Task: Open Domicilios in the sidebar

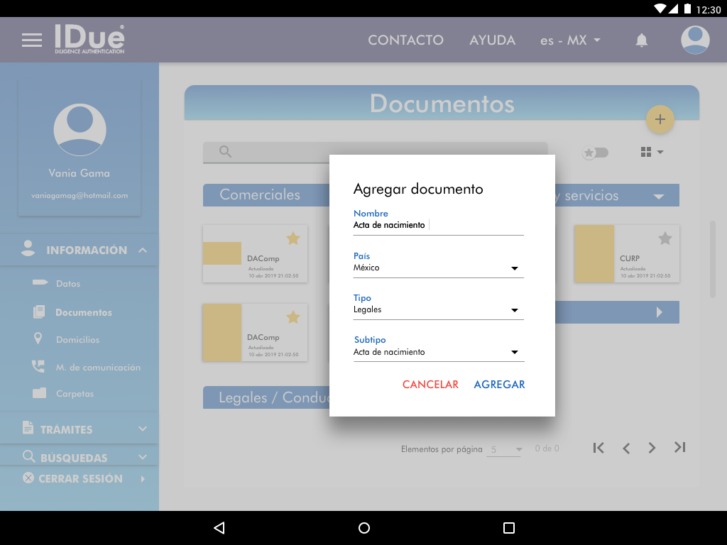Action: point(77,340)
